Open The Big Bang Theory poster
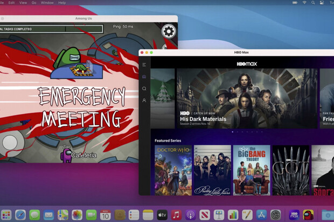The width and height of the screenshot is (334, 222). (251, 170)
